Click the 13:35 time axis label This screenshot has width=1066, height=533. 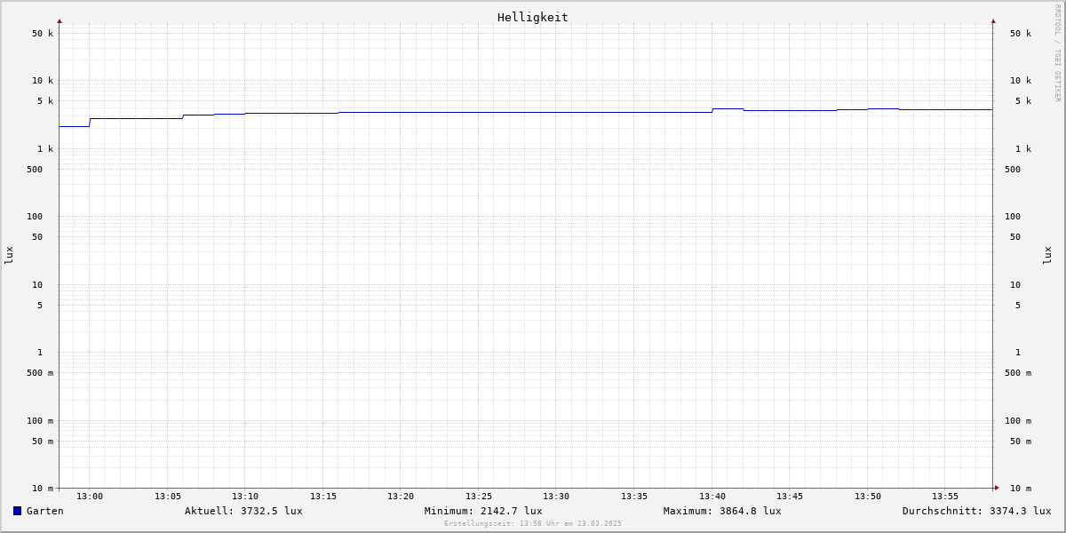click(x=634, y=496)
